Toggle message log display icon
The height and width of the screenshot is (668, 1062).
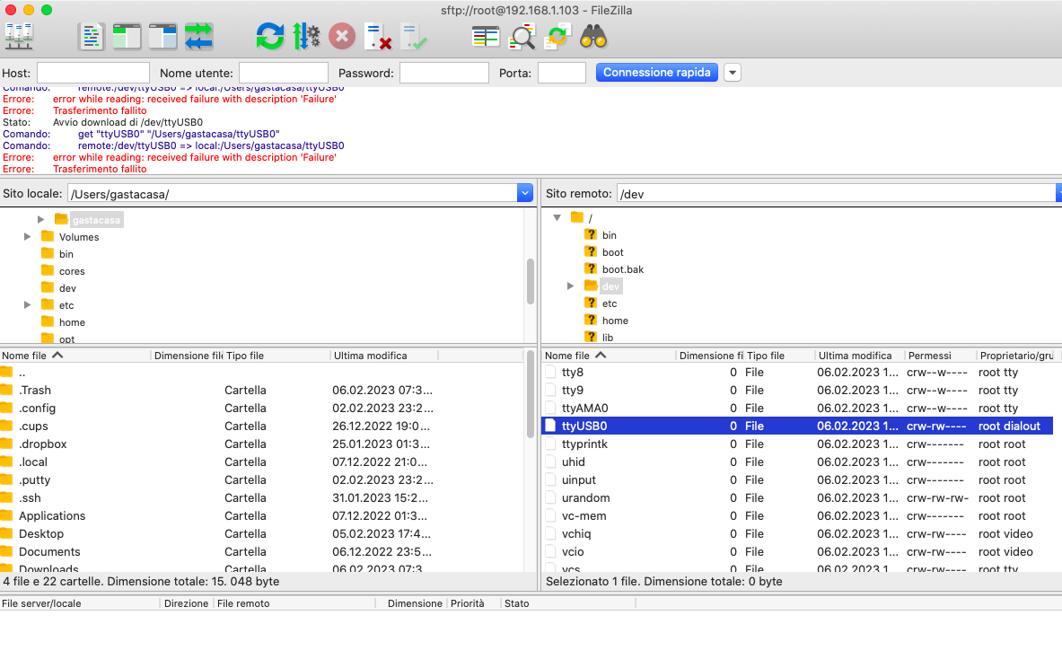click(x=91, y=37)
